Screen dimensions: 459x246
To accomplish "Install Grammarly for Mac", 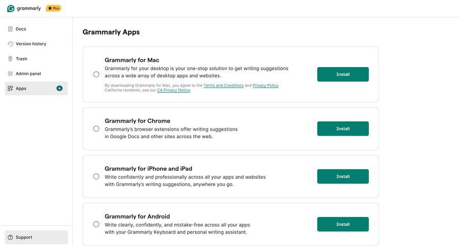I will (343, 74).
